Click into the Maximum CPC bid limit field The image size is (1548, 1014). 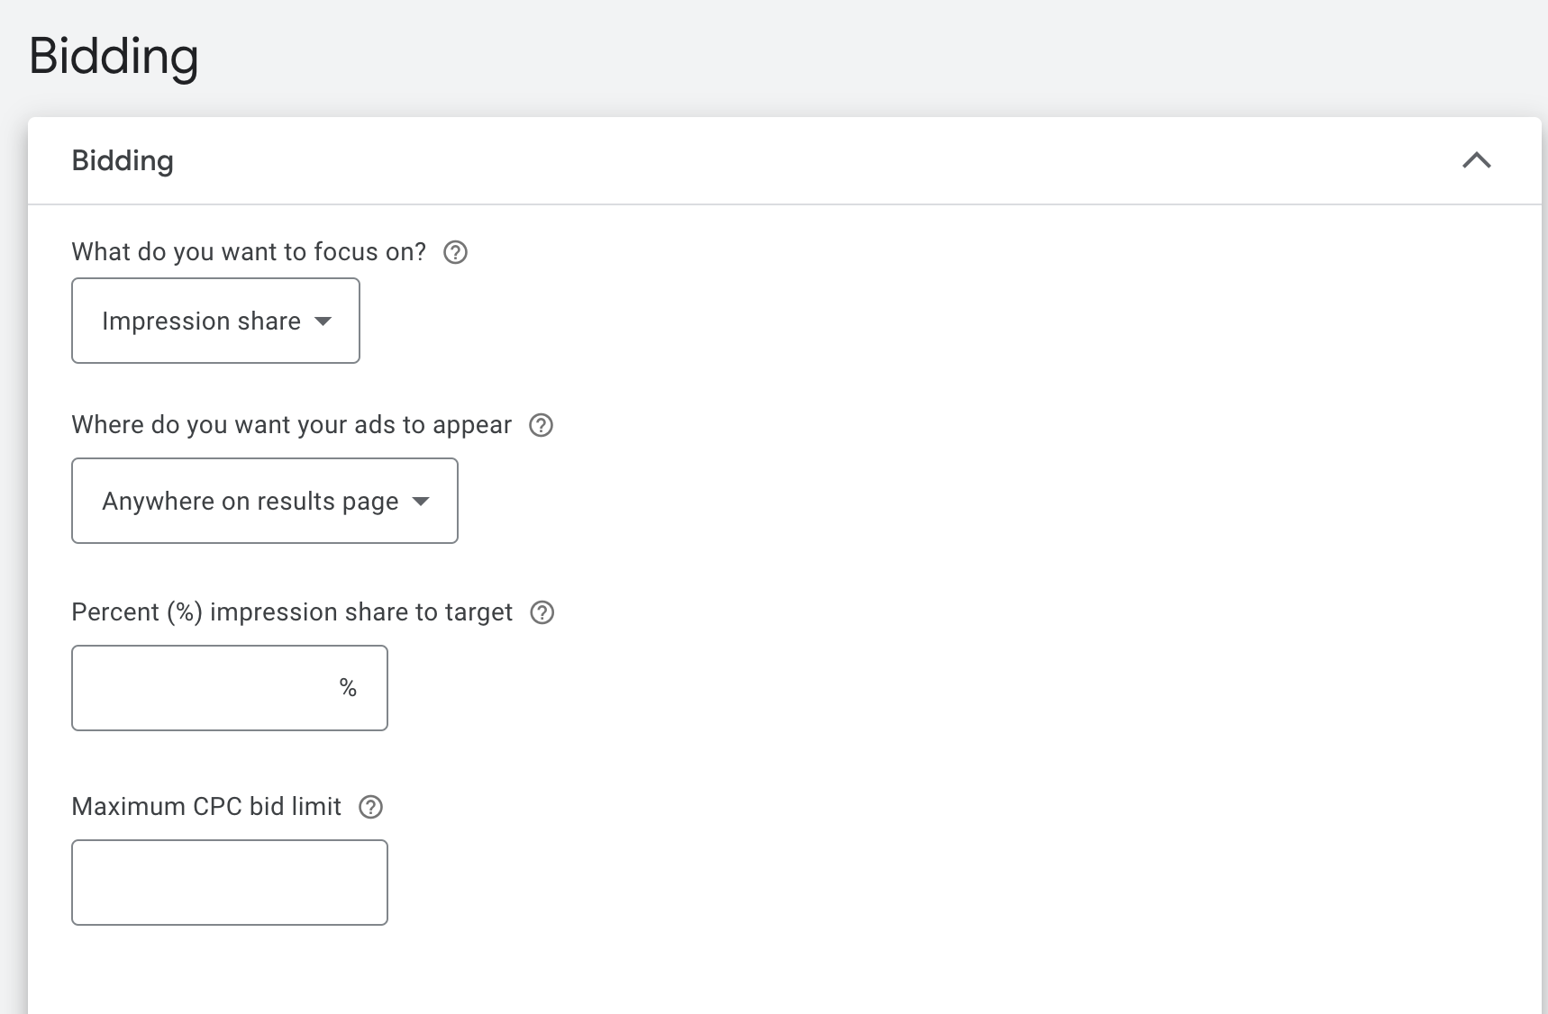tap(229, 883)
